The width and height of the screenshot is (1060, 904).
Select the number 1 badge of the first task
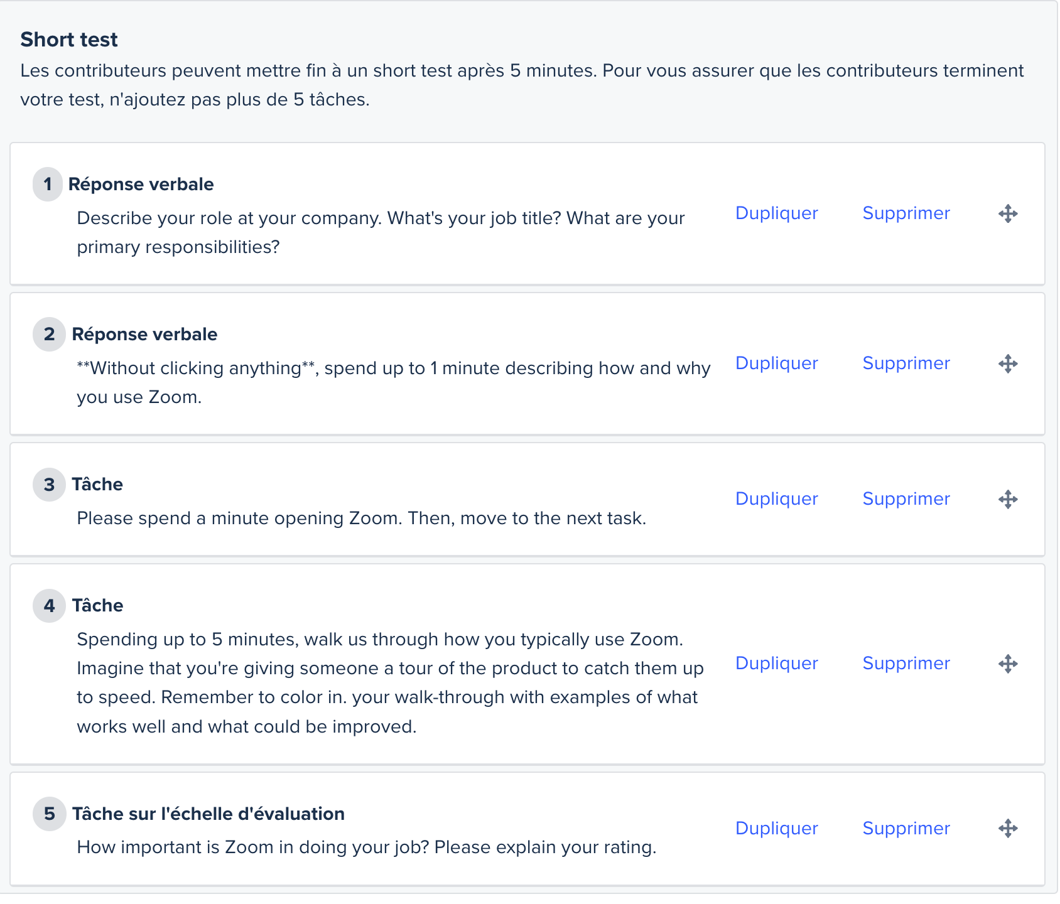[48, 185]
